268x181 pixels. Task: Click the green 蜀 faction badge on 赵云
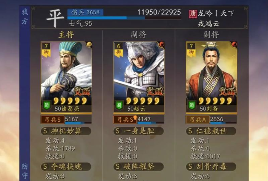(119, 106)
